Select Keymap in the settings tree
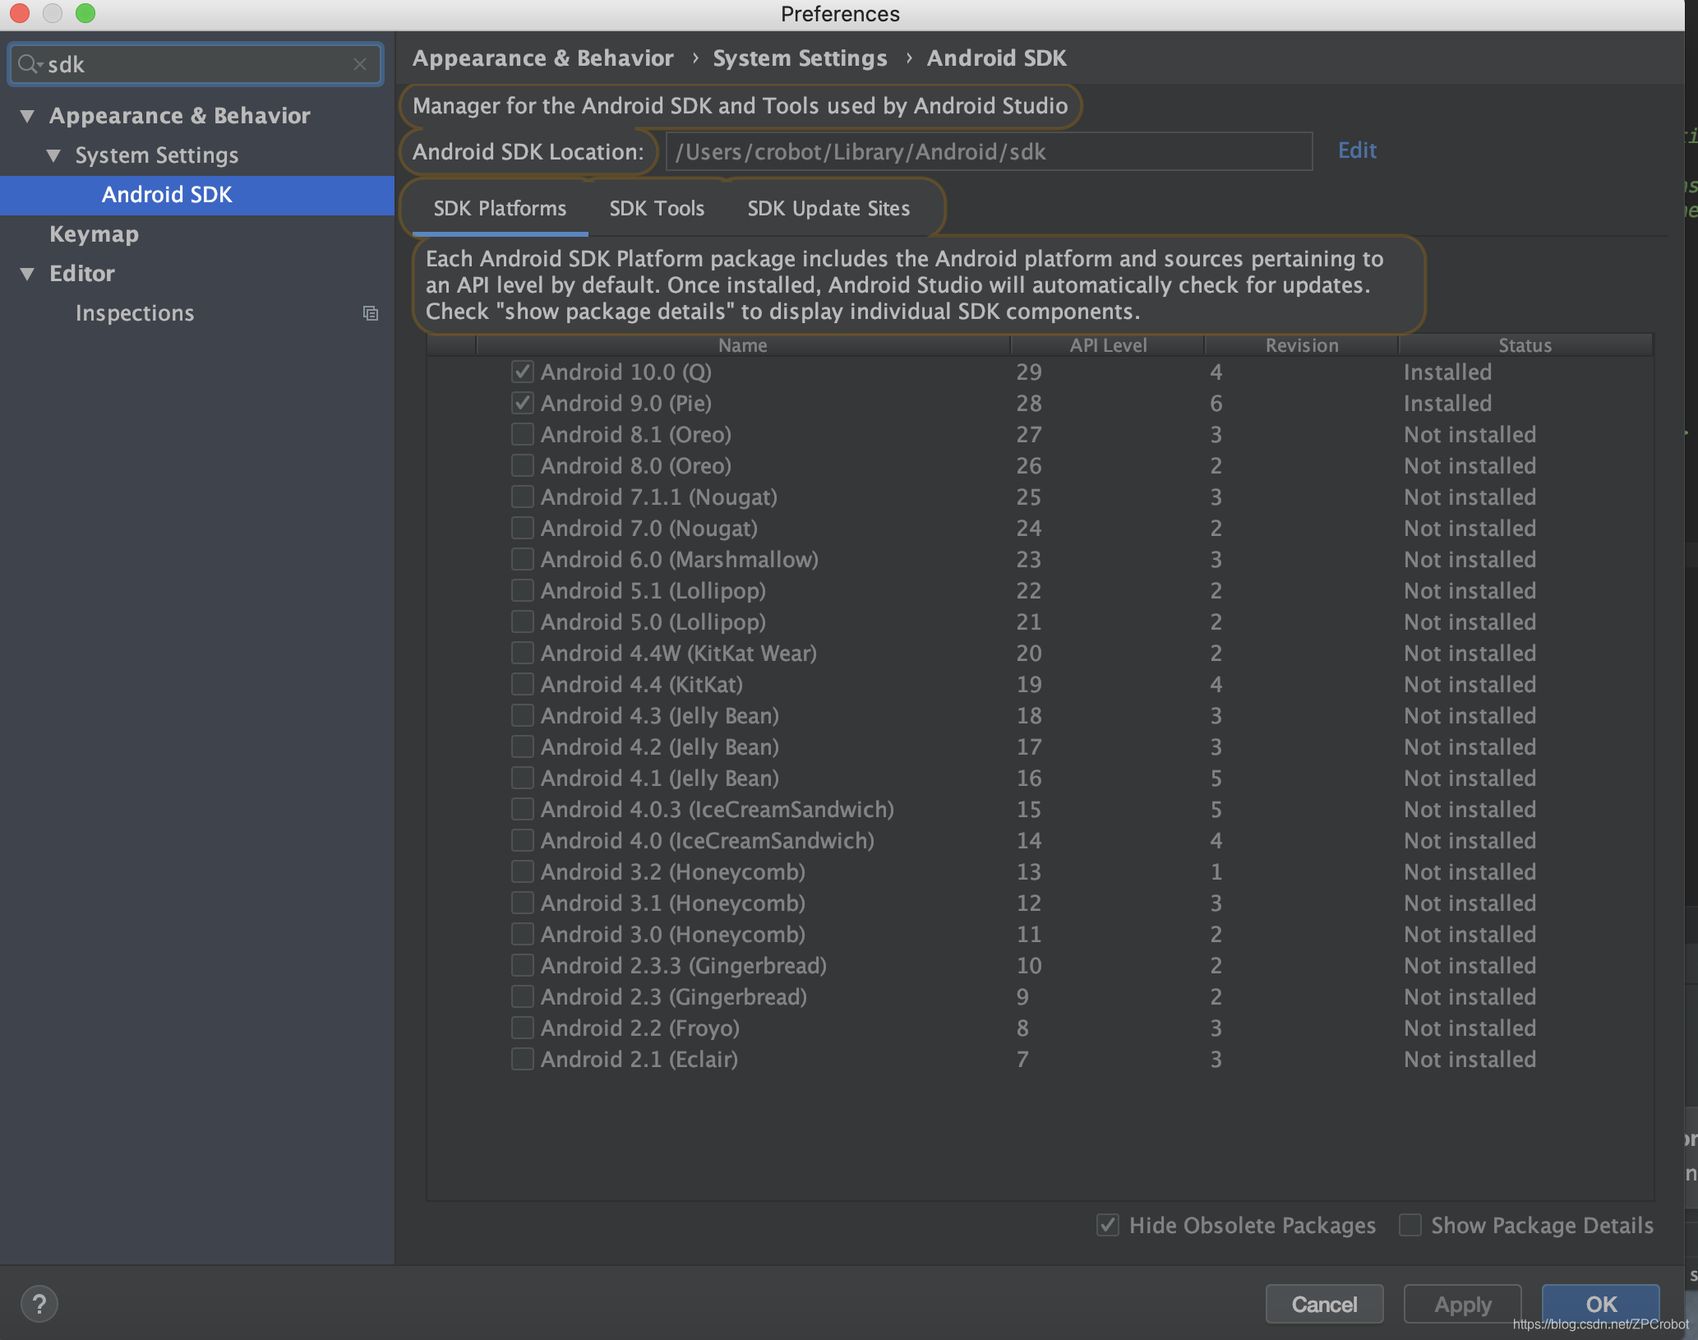Image resolution: width=1698 pixels, height=1340 pixels. pos(94,234)
